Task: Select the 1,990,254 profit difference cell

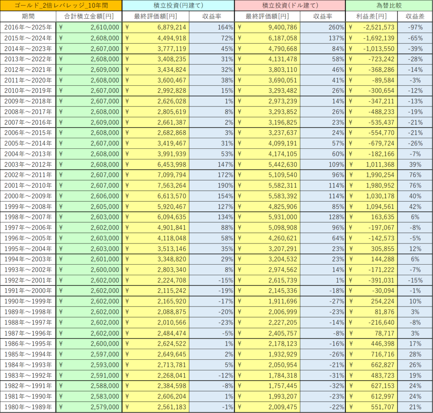Action: click(372, 175)
